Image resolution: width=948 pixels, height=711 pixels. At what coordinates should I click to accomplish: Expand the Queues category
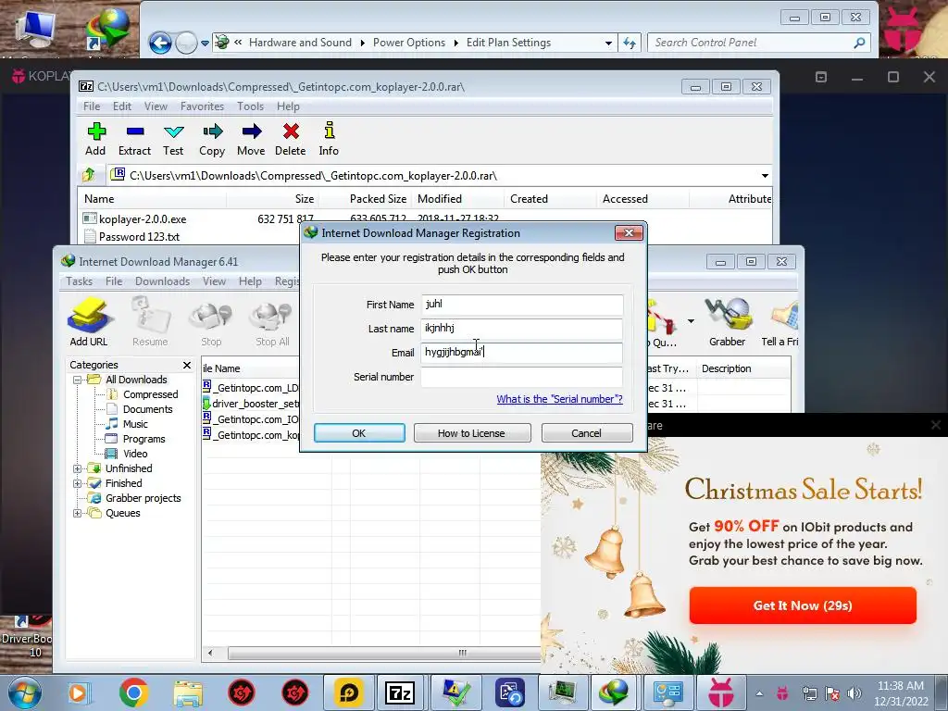(78, 513)
